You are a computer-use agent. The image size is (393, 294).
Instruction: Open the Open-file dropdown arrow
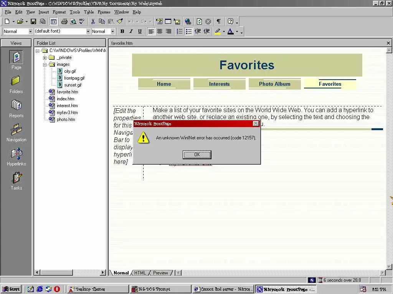tap(26, 22)
